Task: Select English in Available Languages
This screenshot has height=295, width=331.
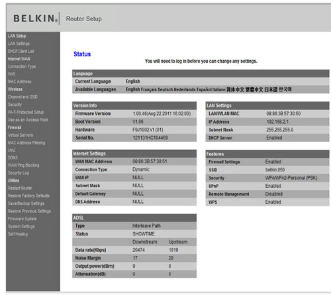Action: click(x=133, y=89)
